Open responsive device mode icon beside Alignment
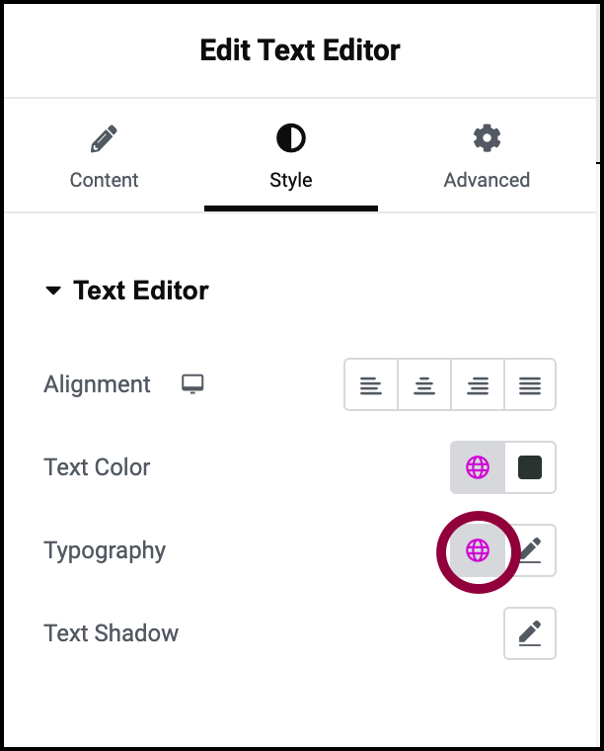This screenshot has width=604, height=751. tap(192, 384)
